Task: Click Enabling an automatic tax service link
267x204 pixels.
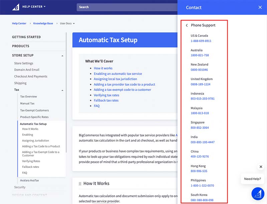Action: [118, 74]
